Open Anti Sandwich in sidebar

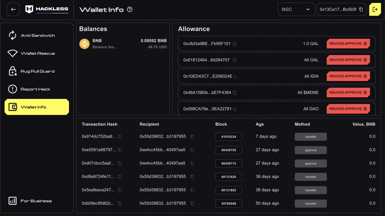37,36
